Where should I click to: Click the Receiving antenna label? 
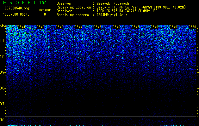(73, 15)
